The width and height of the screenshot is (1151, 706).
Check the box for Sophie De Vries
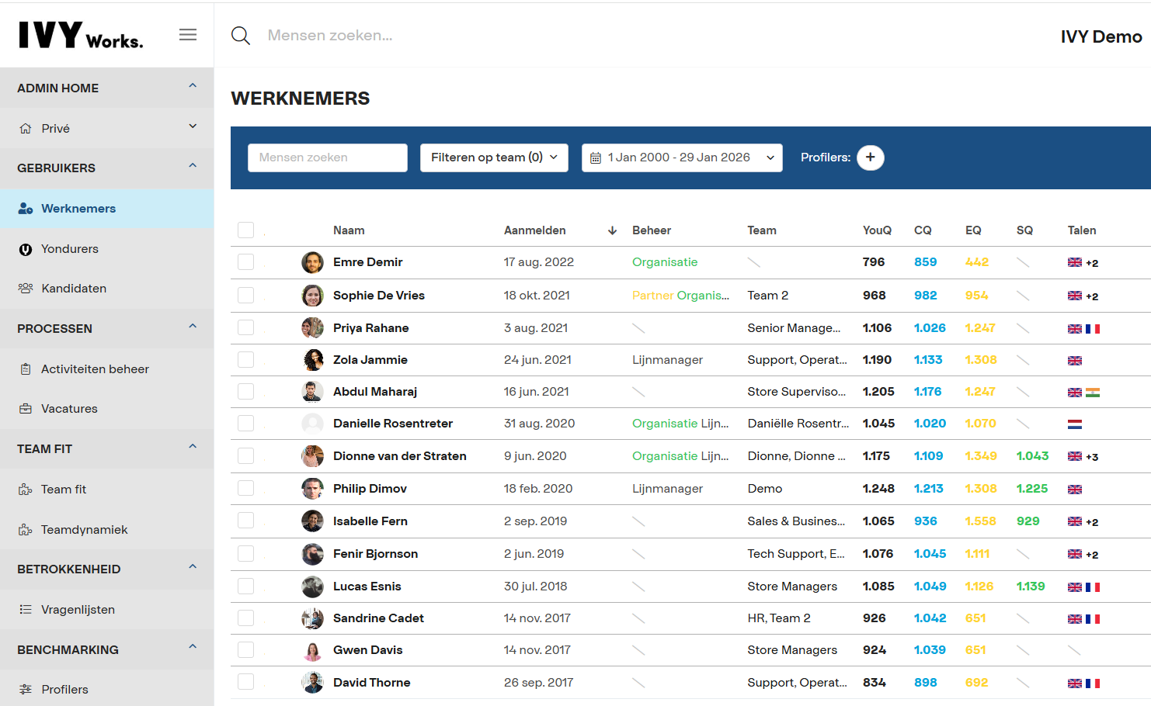[246, 296]
